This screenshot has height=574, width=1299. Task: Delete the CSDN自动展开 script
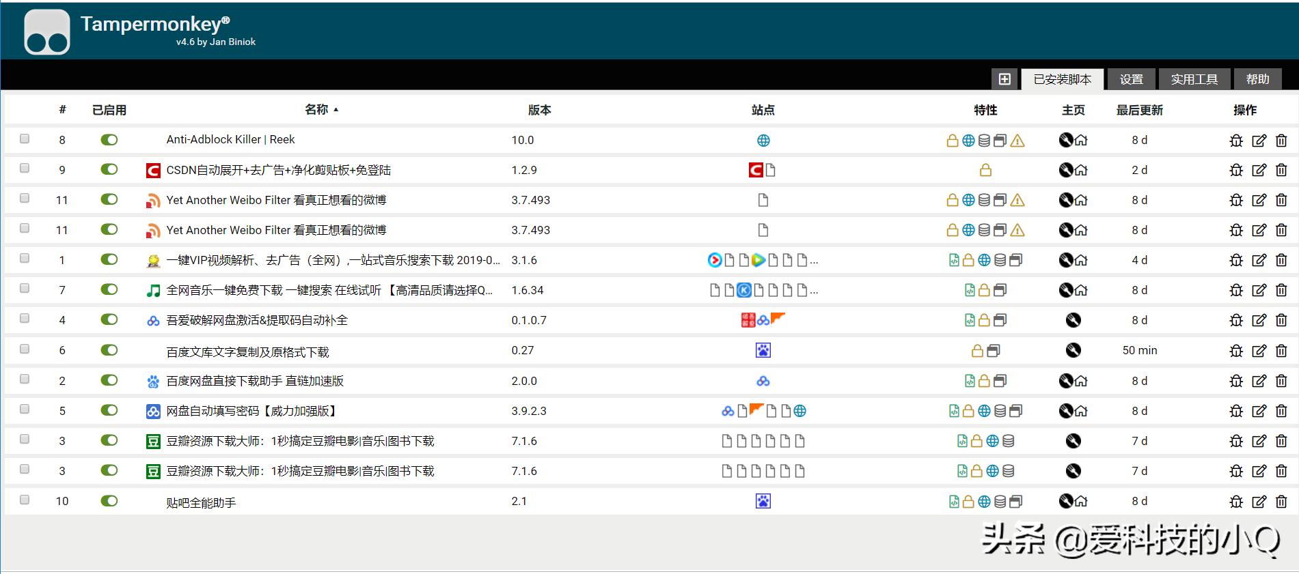click(x=1281, y=170)
